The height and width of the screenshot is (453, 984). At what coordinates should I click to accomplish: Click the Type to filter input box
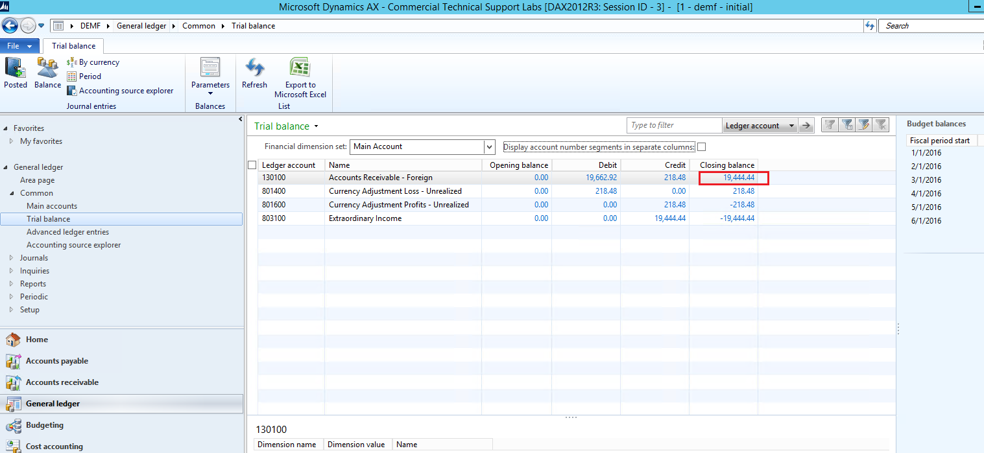(673, 125)
